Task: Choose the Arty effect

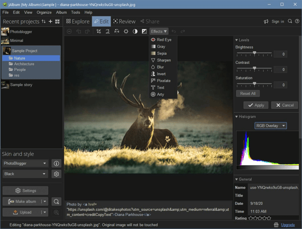Action: pos(163,95)
